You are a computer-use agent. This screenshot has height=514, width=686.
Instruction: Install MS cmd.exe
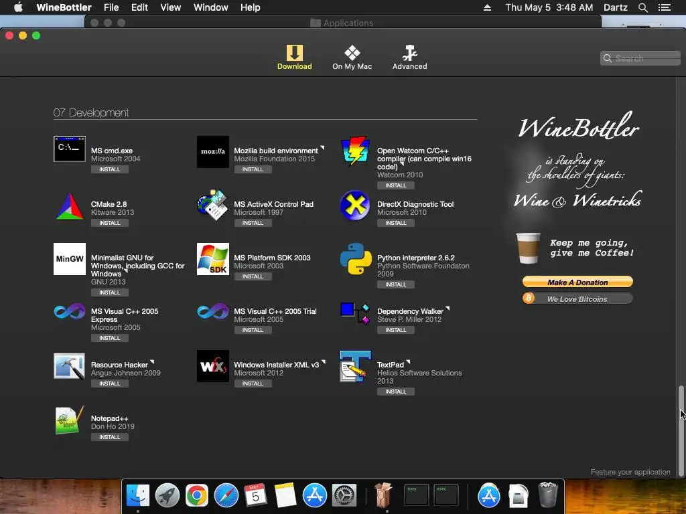[109, 169]
